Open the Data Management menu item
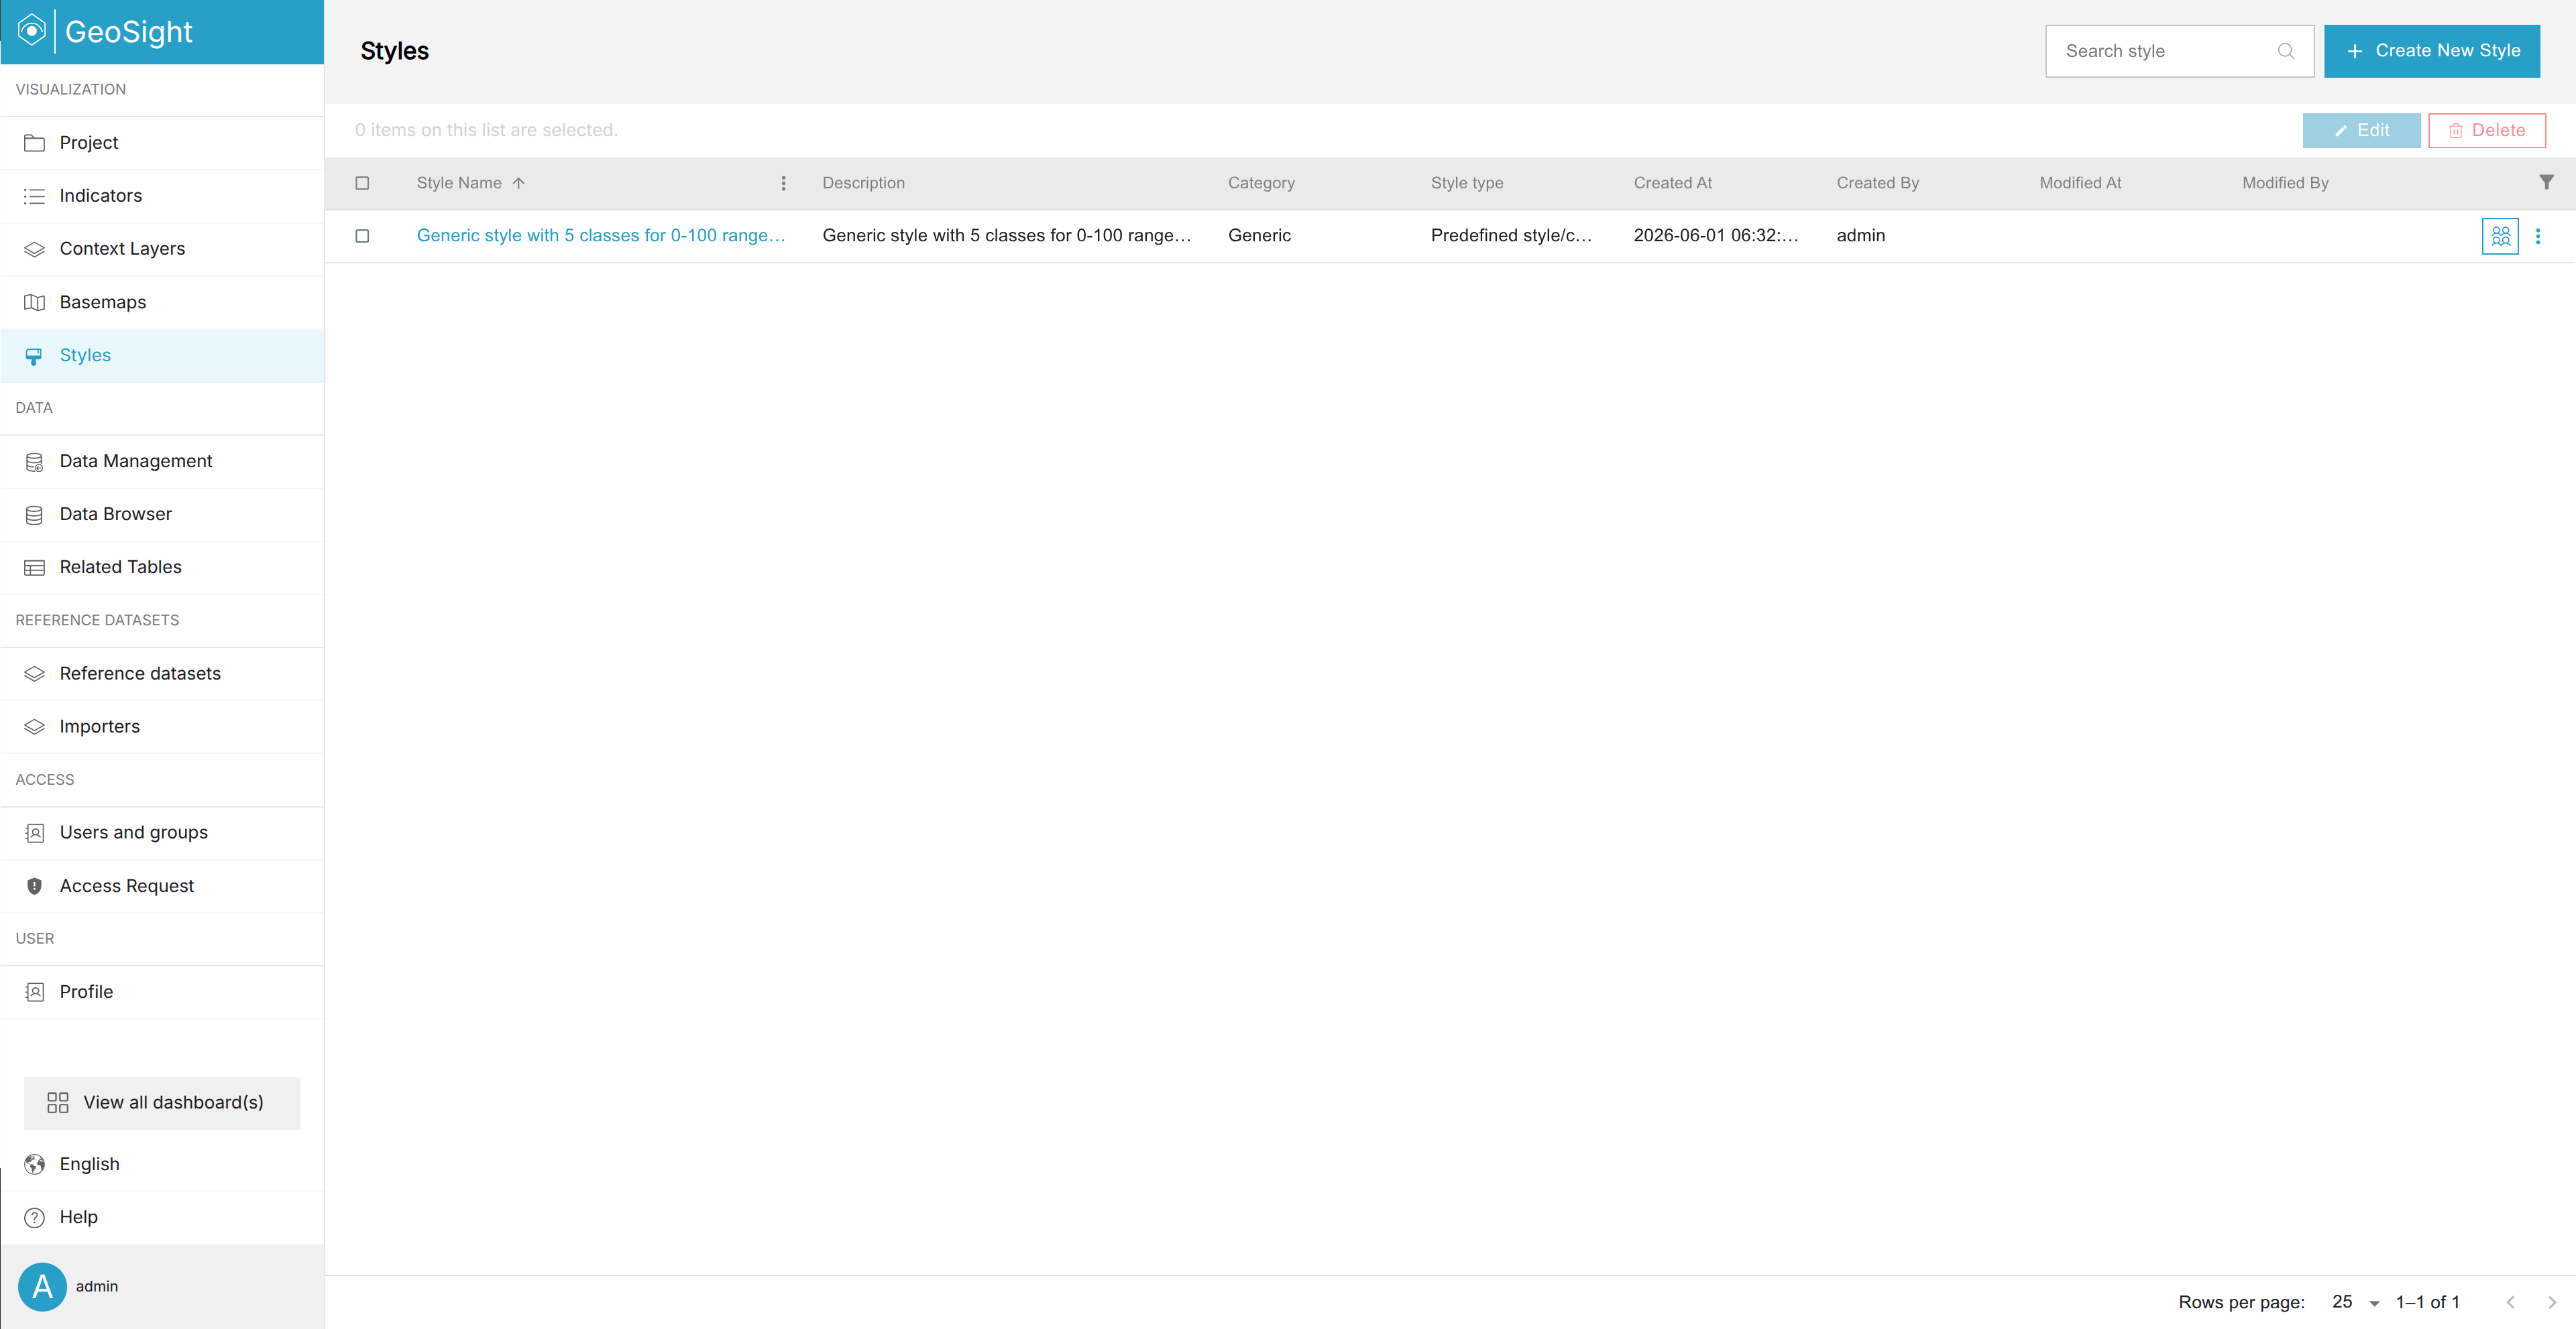Viewport: 2576px width, 1329px height. [x=162, y=462]
